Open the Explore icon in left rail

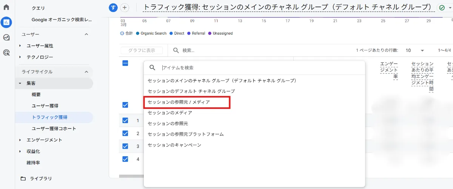click(x=6, y=37)
